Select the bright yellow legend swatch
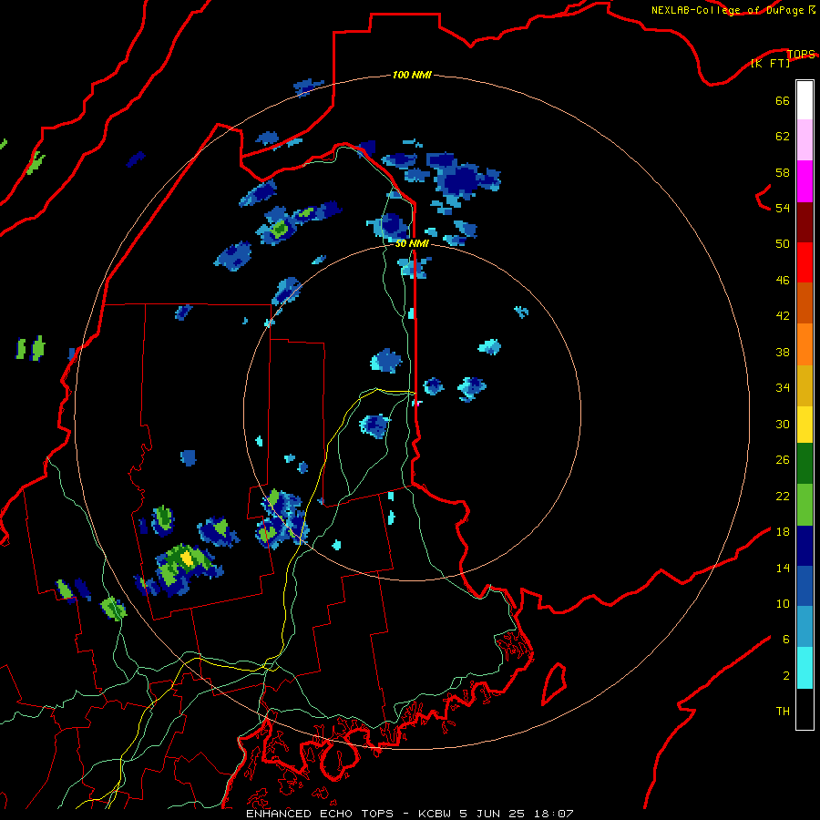Image resolution: width=820 pixels, height=820 pixels. click(805, 425)
